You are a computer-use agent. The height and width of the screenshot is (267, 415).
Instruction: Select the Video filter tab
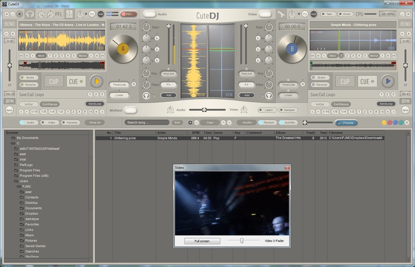pyautogui.click(x=50, y=122)
